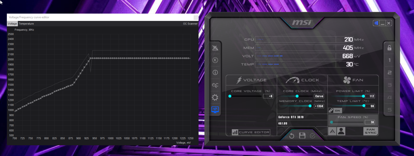The height and width of the screenshot is (156, 414).
Task: Toggle the profile lock padlock icon
Action: (x=389, y=48)
